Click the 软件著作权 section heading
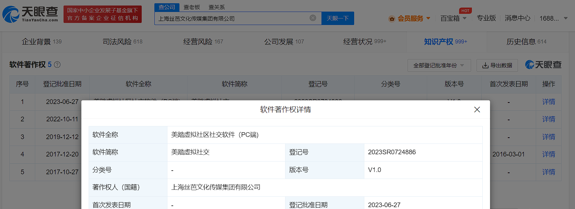 [28, 65]
